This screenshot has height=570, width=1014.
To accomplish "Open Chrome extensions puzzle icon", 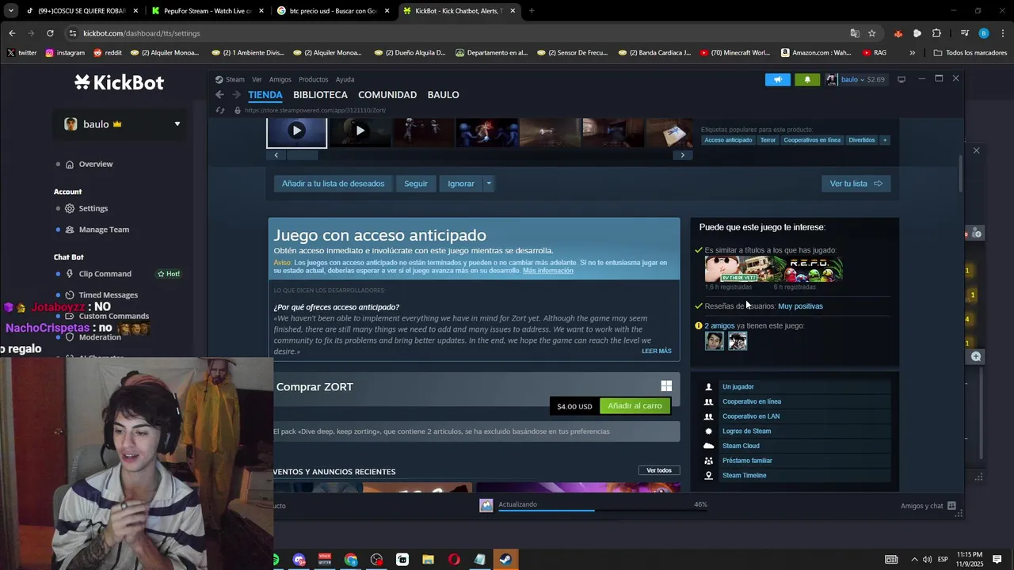I will pyautogui.click(x=936, y=33).
